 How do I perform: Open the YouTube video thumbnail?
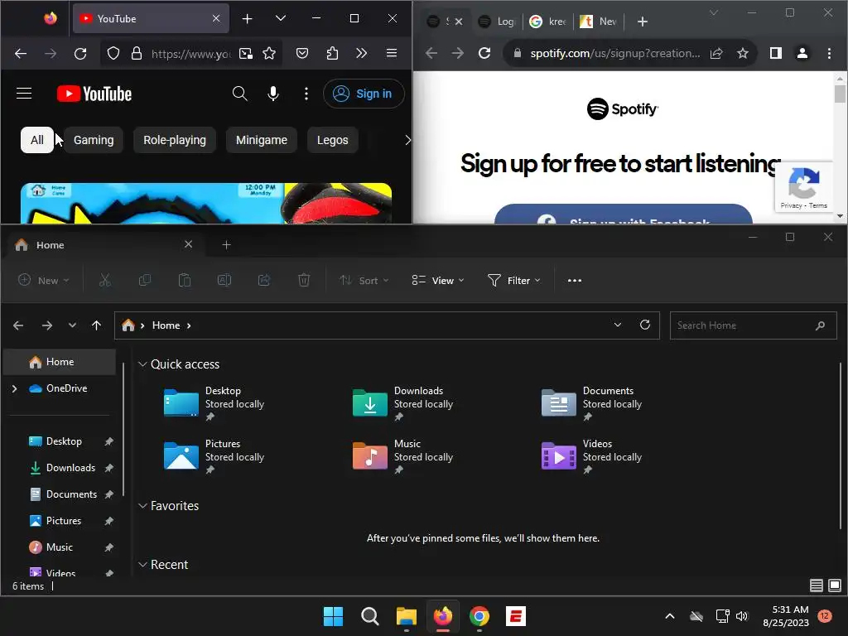[206, 204]
